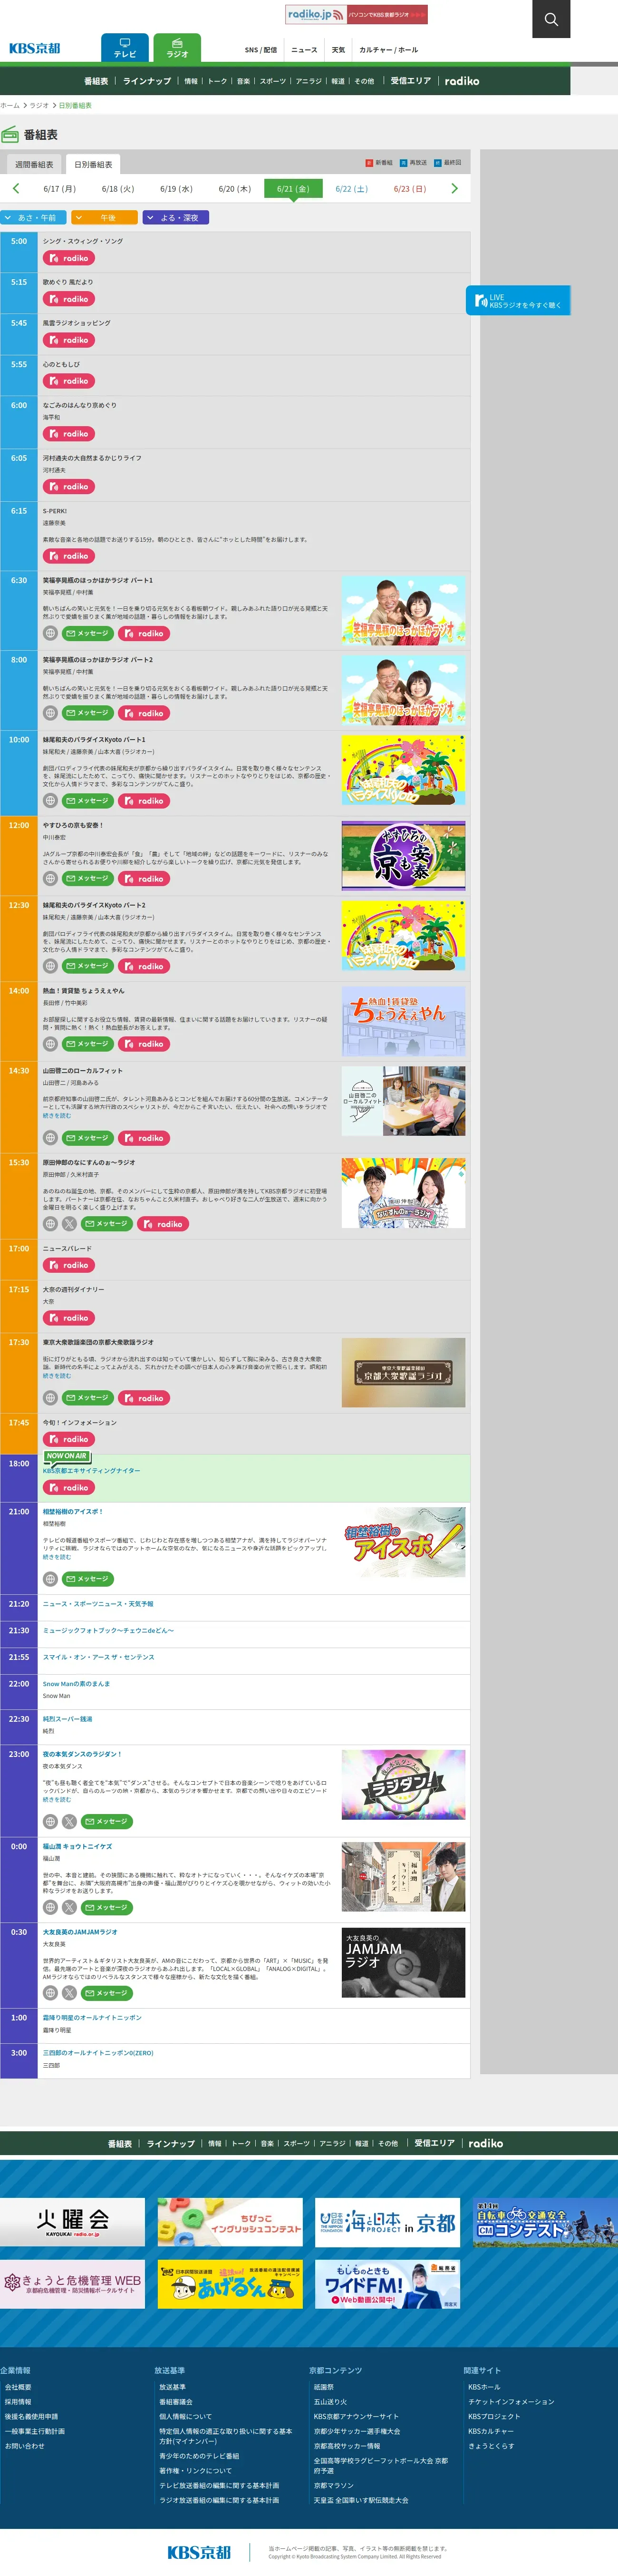Open 霜降り明星のオールナイトニッポン link
The image size is (618, 2576).
[x=92, y=2017]
